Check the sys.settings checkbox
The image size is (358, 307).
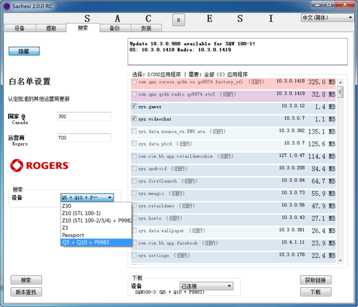134,255
